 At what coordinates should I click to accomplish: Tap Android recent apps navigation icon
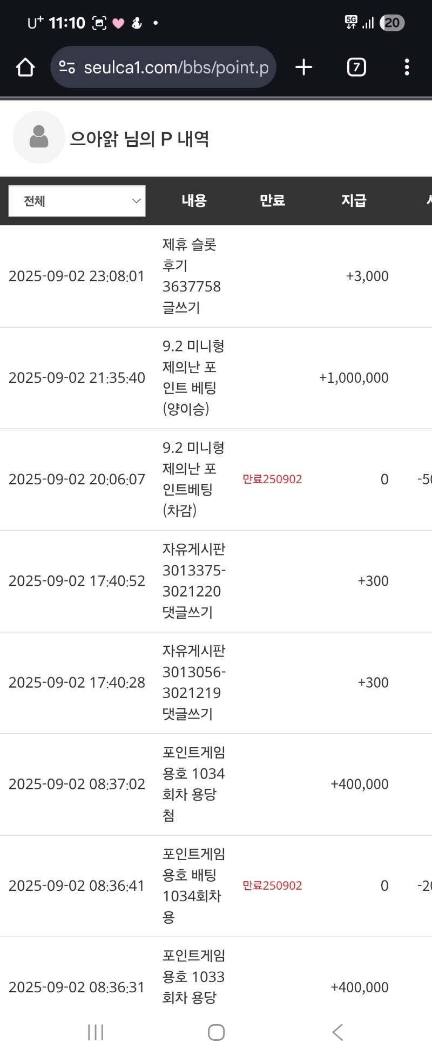pyautogui.click(x=96, y=1032)
